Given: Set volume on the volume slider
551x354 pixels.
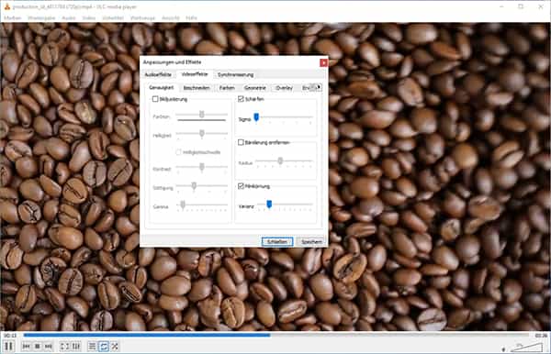Looking at the screenshot, I should pyautogui.click(x=526, y=348).
